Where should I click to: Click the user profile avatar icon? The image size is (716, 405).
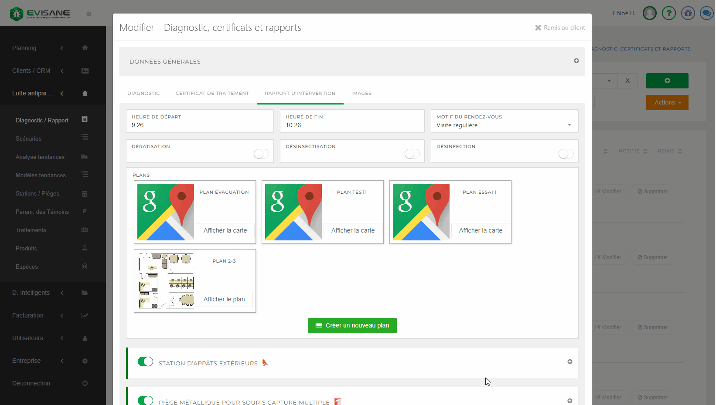point(649,13)
